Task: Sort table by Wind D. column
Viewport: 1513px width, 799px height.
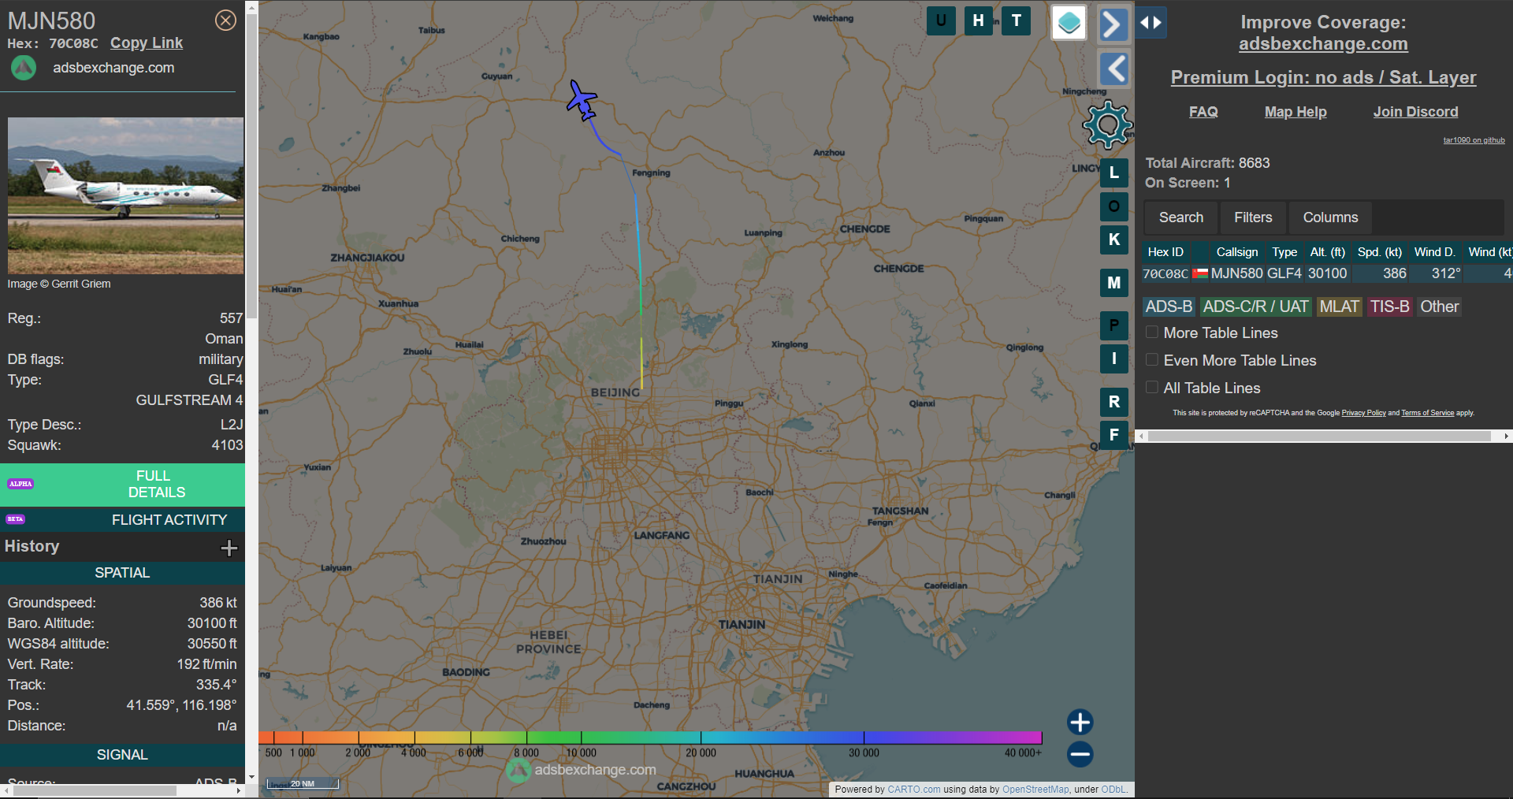Action: click(x=1434, y=252)
